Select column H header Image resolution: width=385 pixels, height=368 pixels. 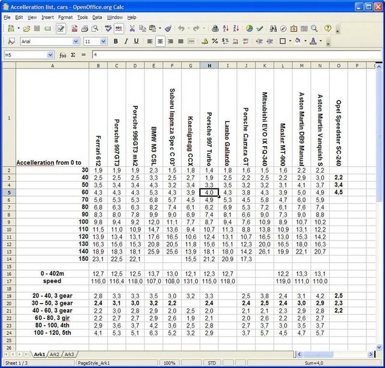point(209,66)
